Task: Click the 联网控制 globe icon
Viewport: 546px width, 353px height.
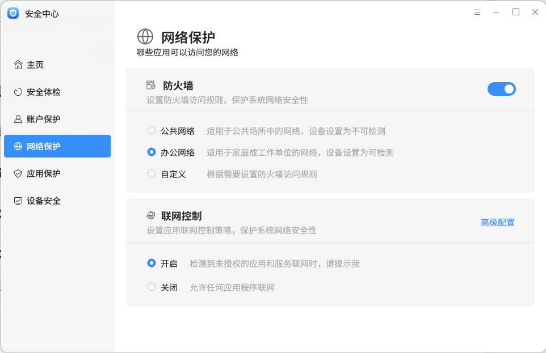Action: click(151, 216)
